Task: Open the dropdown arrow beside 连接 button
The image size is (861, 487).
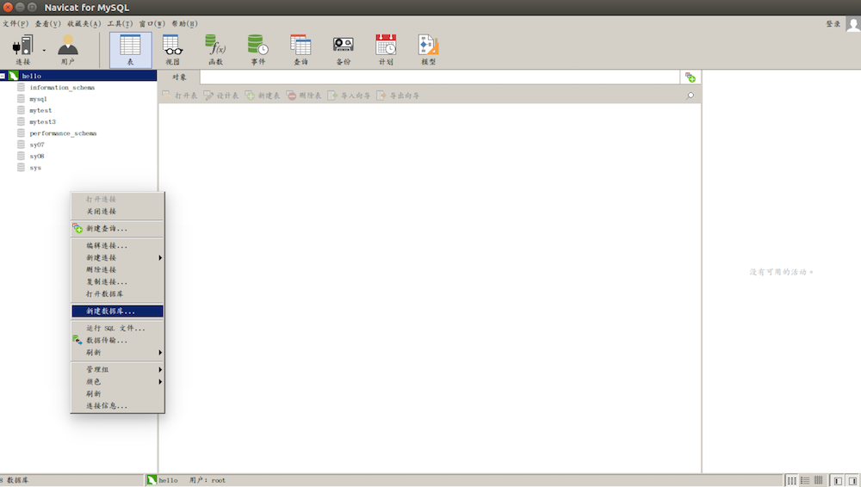Action: pyautogui.click(x=44, y=50)
